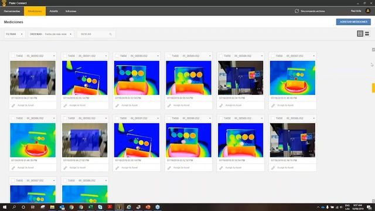Open the FILTRAR dropdown
This screenshot has width=375, height=211.
pos(15,34)
